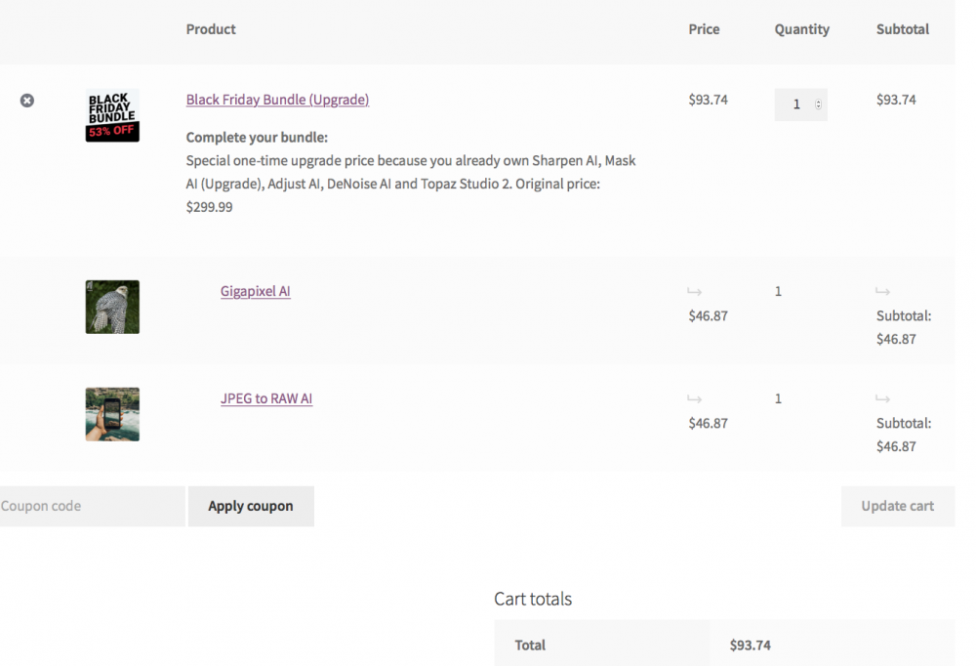The width and height of the screenshot is (976, 666).
Task: Click the Product column header
Action: [x=211, y=29]
